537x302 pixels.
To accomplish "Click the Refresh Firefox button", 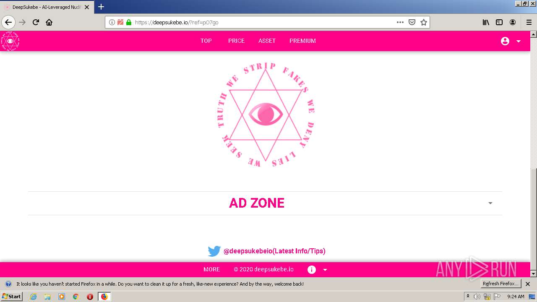I will [501, 284].
